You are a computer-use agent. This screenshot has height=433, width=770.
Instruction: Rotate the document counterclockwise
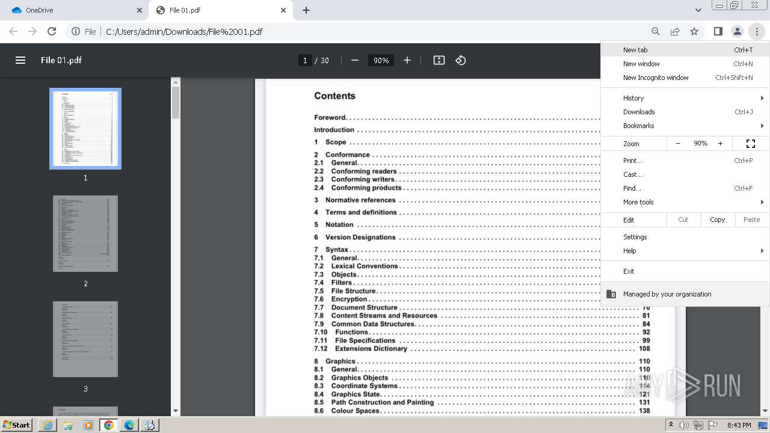461,60
